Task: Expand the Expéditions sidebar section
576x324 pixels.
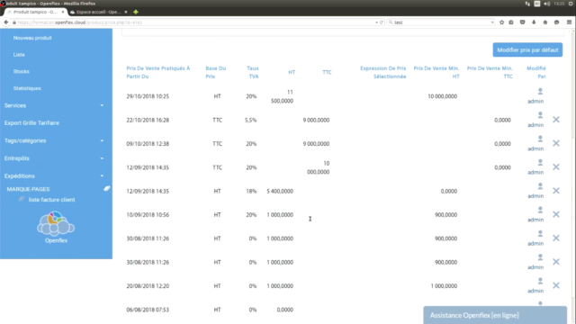Action: click(54, 176)
